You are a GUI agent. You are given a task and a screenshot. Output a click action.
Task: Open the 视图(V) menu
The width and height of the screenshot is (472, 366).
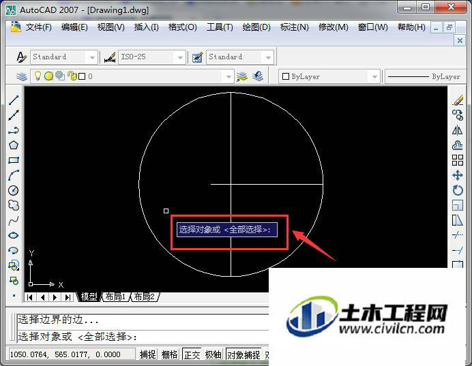(110, 27)
